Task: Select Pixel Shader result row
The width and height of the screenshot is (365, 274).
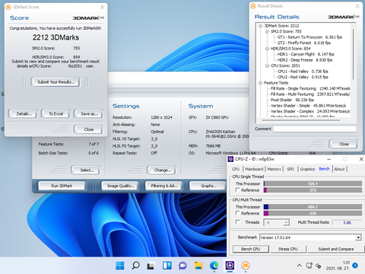Action: [292, 100]
